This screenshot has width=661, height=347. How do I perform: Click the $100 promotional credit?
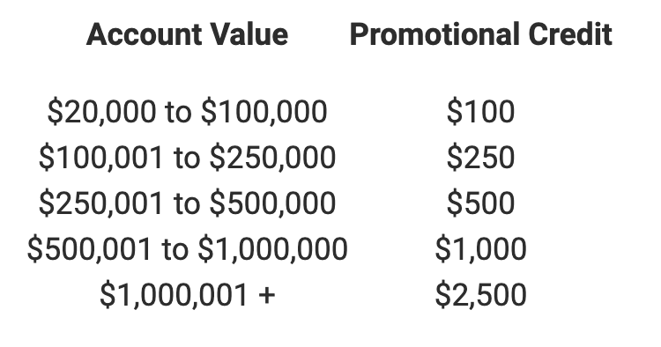[x=480, y=112]
